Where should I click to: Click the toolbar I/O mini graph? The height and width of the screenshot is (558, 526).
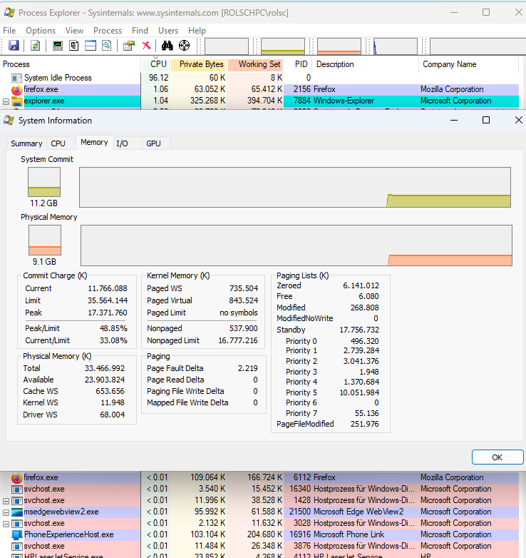tap(395, 46)
